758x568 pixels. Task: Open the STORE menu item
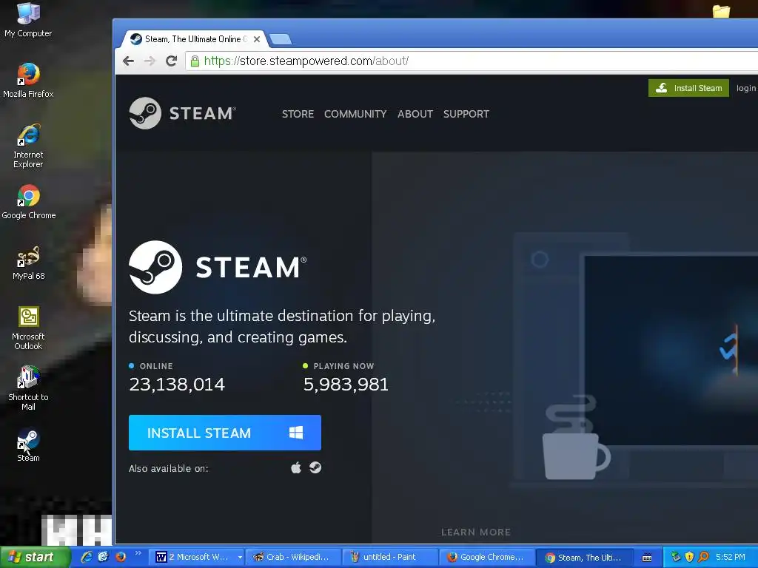[298, 114]
